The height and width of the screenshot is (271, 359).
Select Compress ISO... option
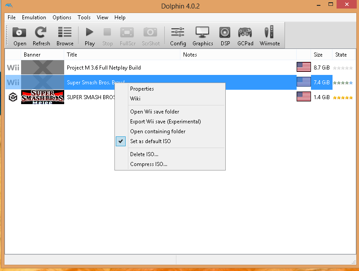[x=170, y=164]
